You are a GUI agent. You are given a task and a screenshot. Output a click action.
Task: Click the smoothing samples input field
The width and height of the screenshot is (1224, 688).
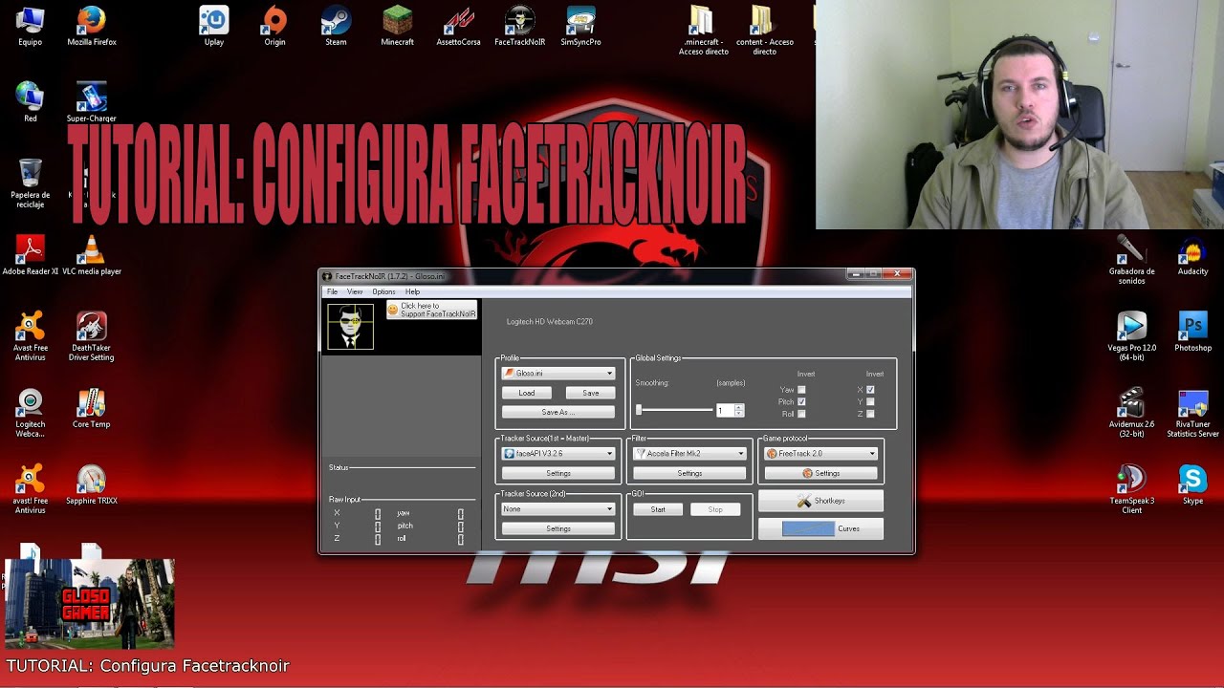pos(725,410)
